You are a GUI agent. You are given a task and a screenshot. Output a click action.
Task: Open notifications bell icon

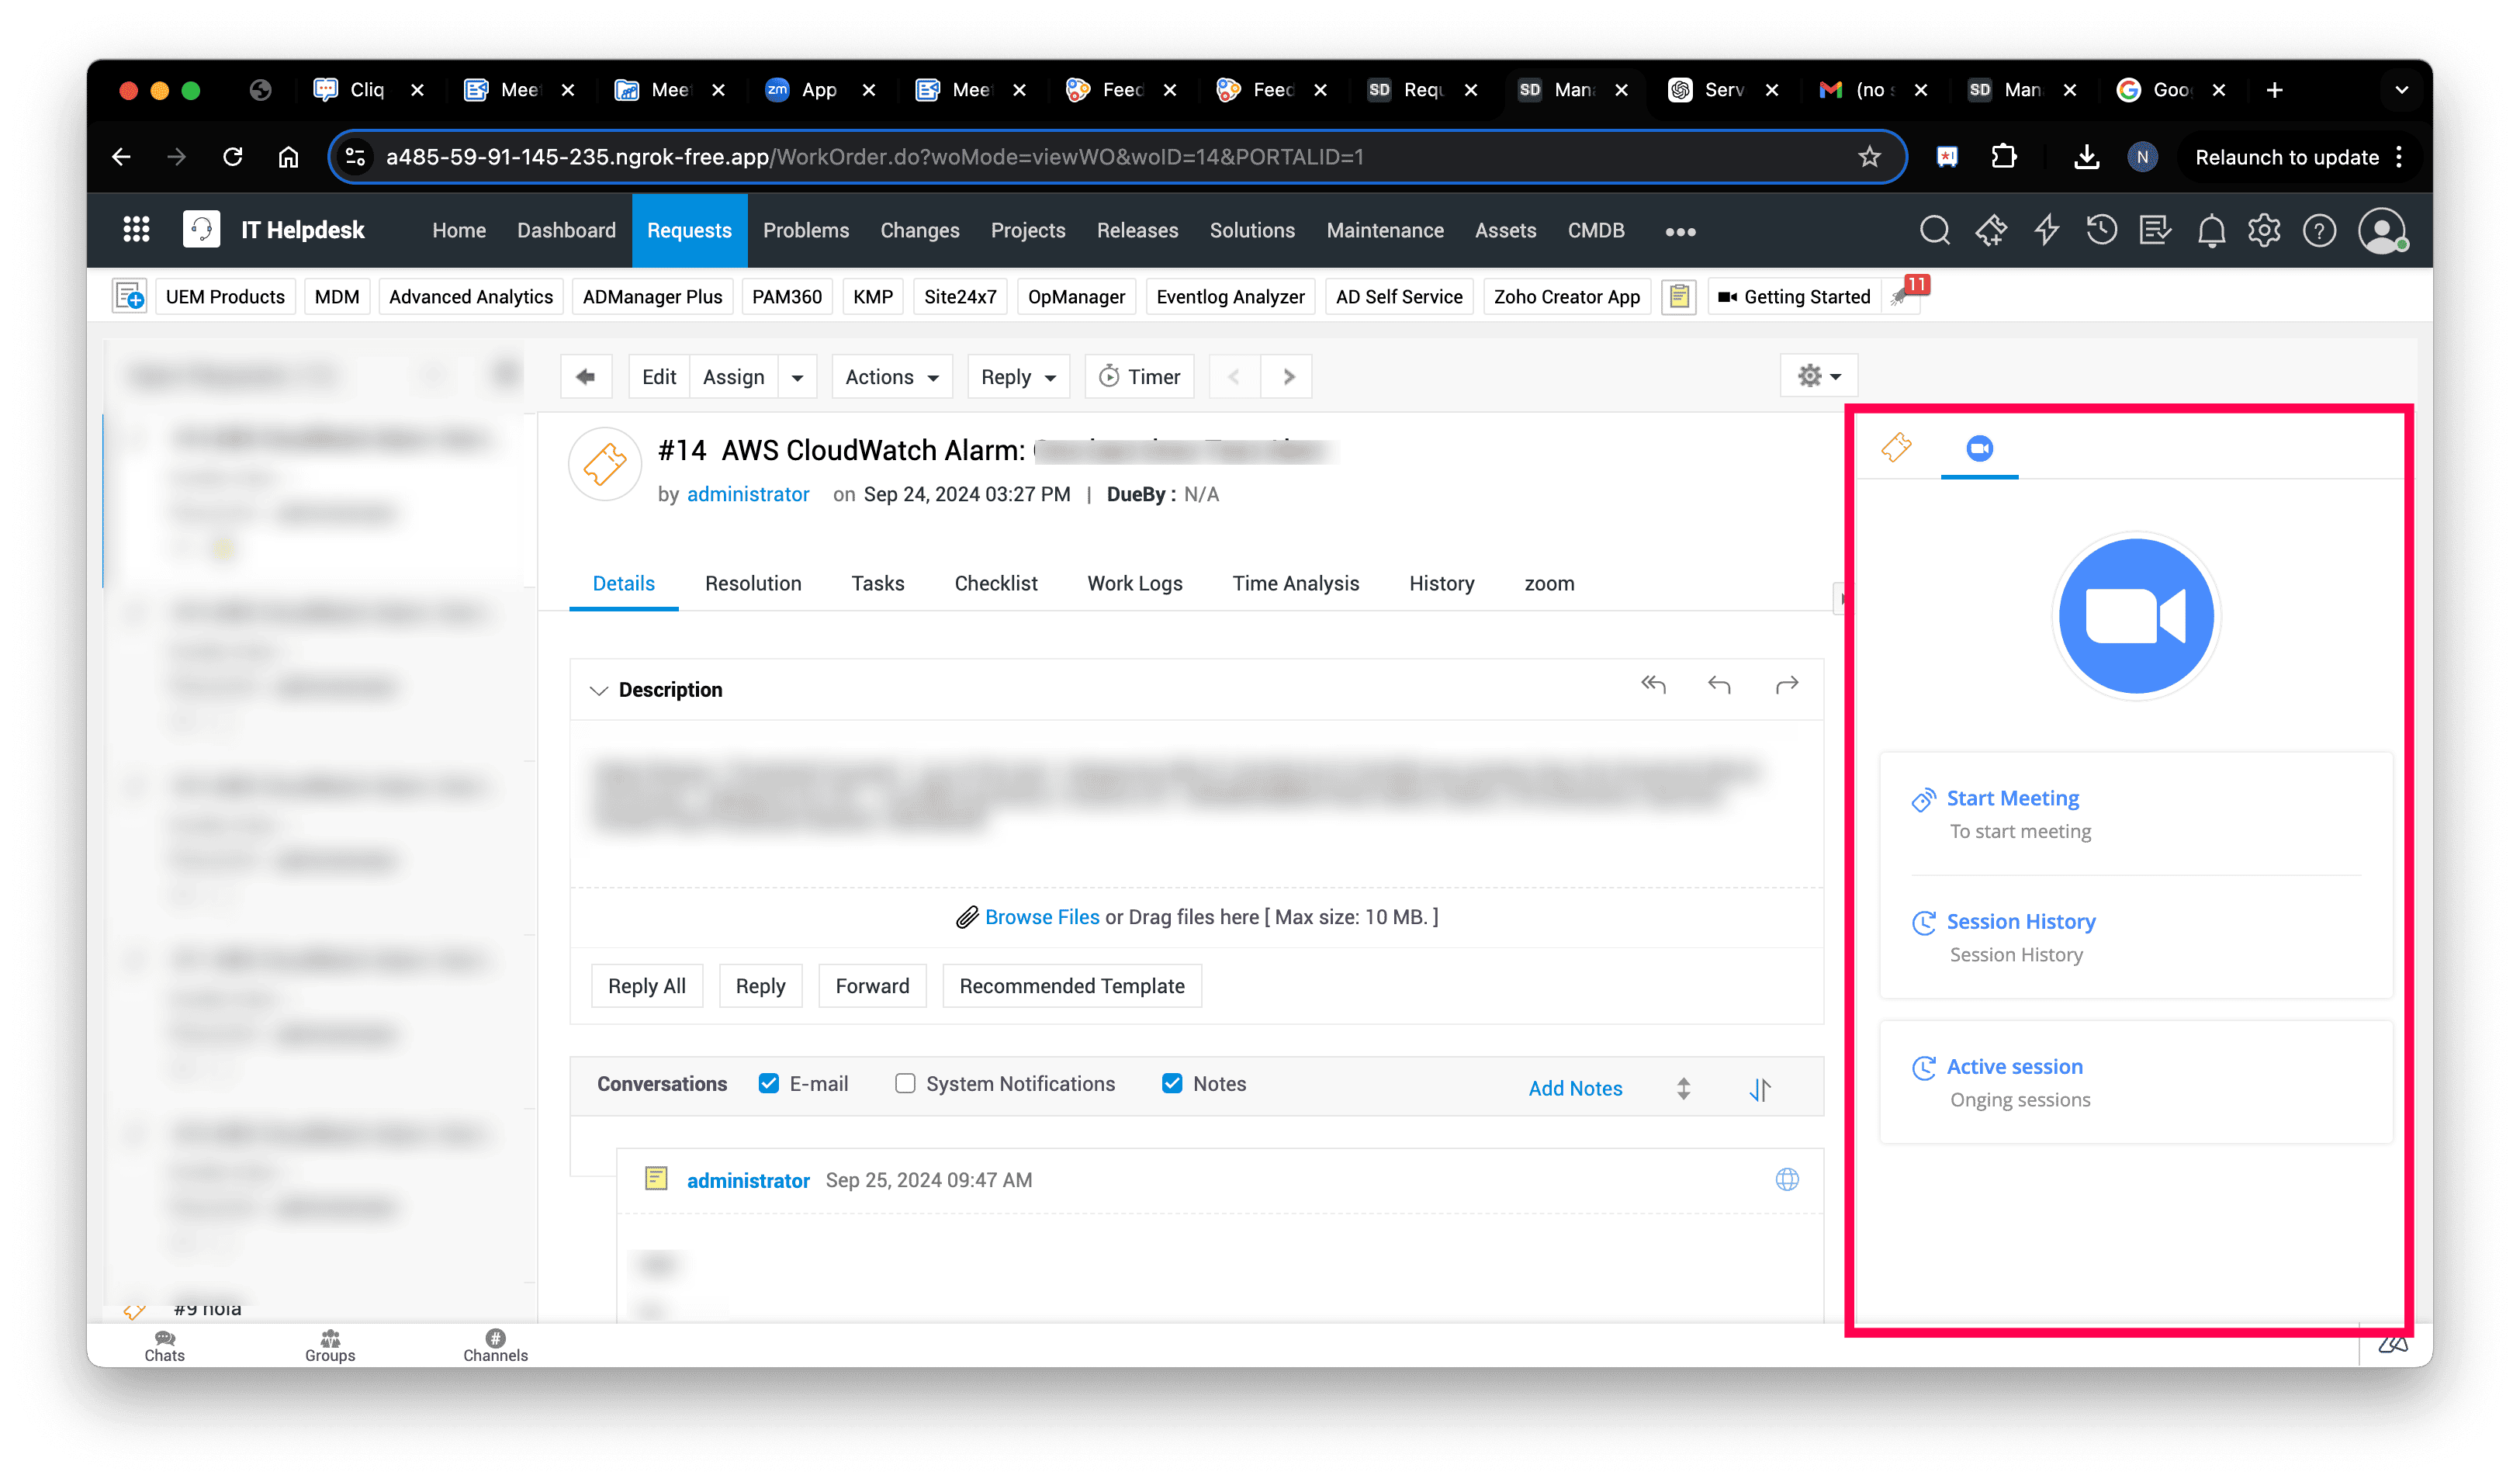[x=2211, y=231]
